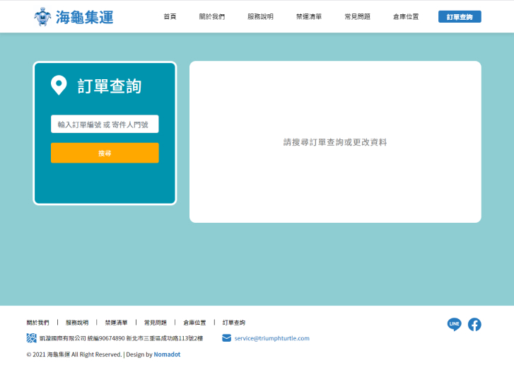Follow the Nomadot designer link

coord(167,354)
